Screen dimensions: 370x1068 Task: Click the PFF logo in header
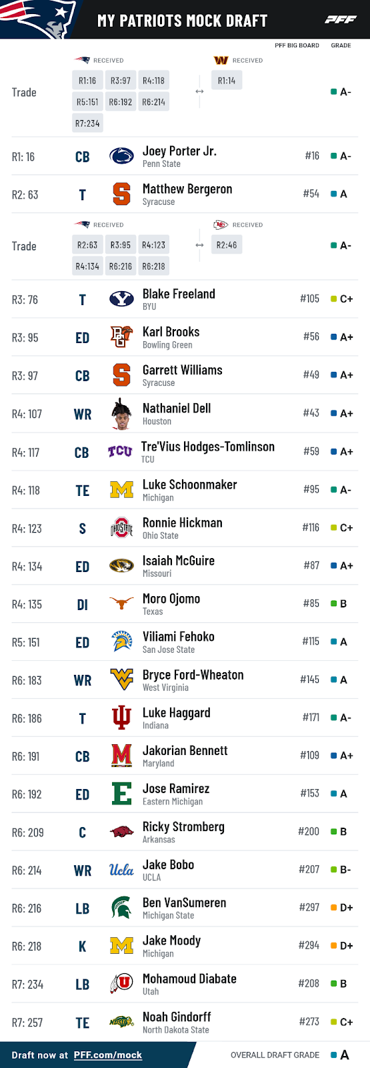pyautogui.click(x=340, y=20)
